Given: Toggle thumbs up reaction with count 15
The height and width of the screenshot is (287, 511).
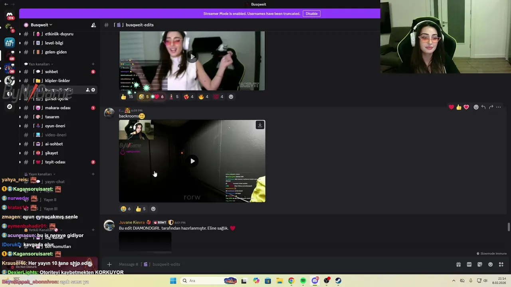Looking at the screenshot, I should [127, 96].
